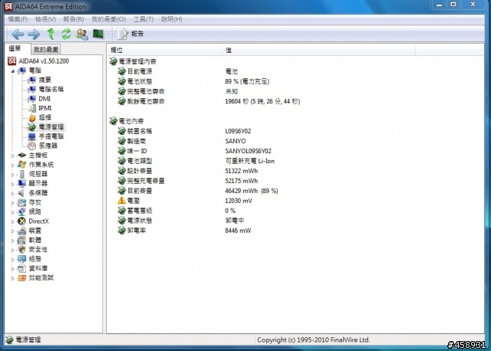Select the 完整充電容量 row icon
The image size is (491, 351).
point(121,181)
